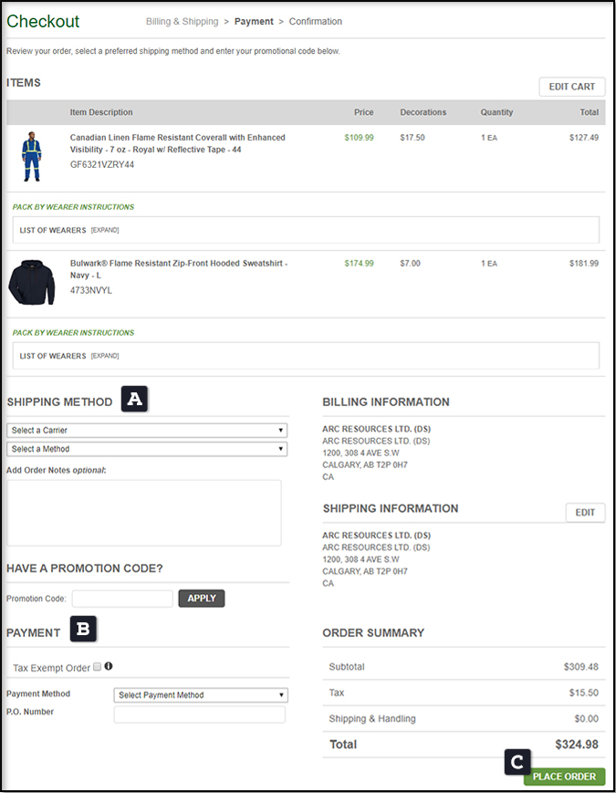Open the Select Payment Method dropdown
The height and width of the screenshot is (793, 616).
(x=201, y=694)
